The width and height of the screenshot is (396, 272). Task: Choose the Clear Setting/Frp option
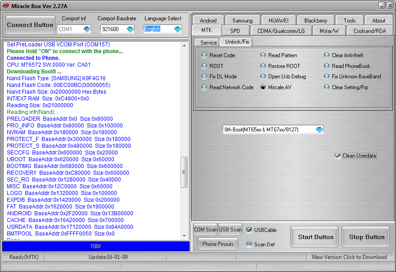point(346,87)
